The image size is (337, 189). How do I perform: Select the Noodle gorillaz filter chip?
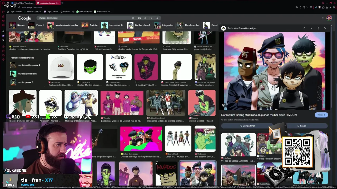[x=188, y=25]
